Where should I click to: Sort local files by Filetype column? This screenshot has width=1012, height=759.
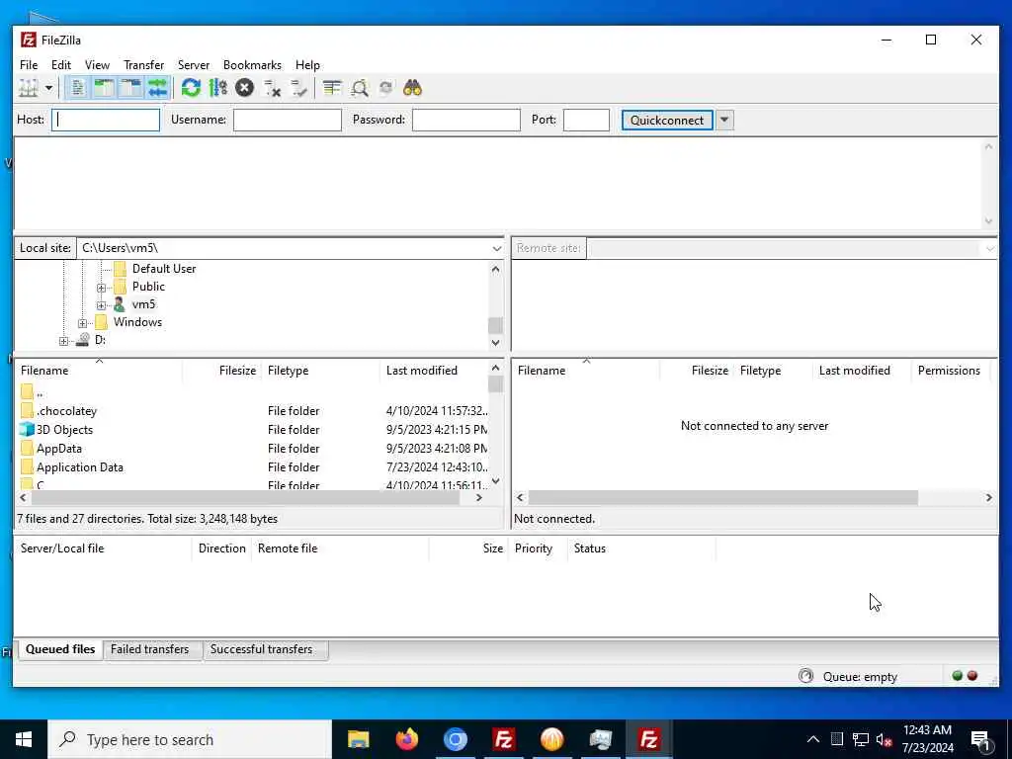pyautogui.click(x=321, y=371)
